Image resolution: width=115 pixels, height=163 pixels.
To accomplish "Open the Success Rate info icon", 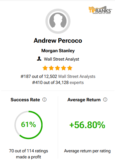I will point(45,100).
